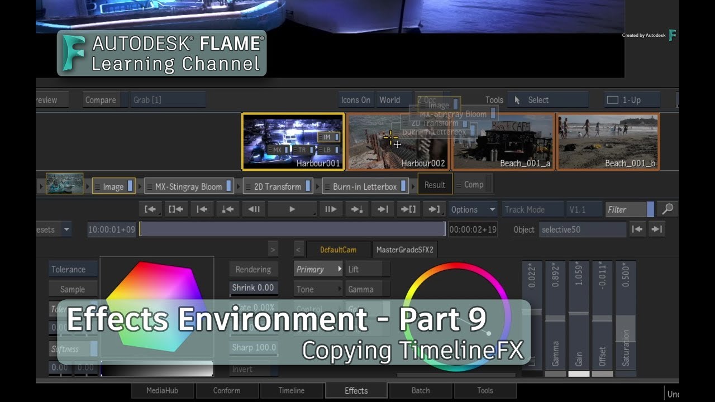Switch to the Batch tab

point(421,390)
